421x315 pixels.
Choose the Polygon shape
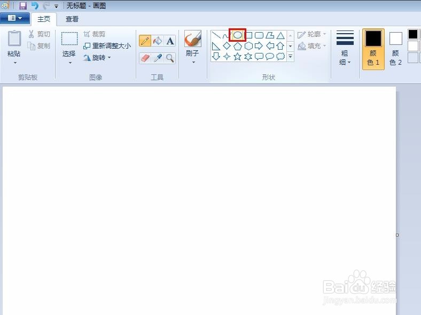coord(270,35)
